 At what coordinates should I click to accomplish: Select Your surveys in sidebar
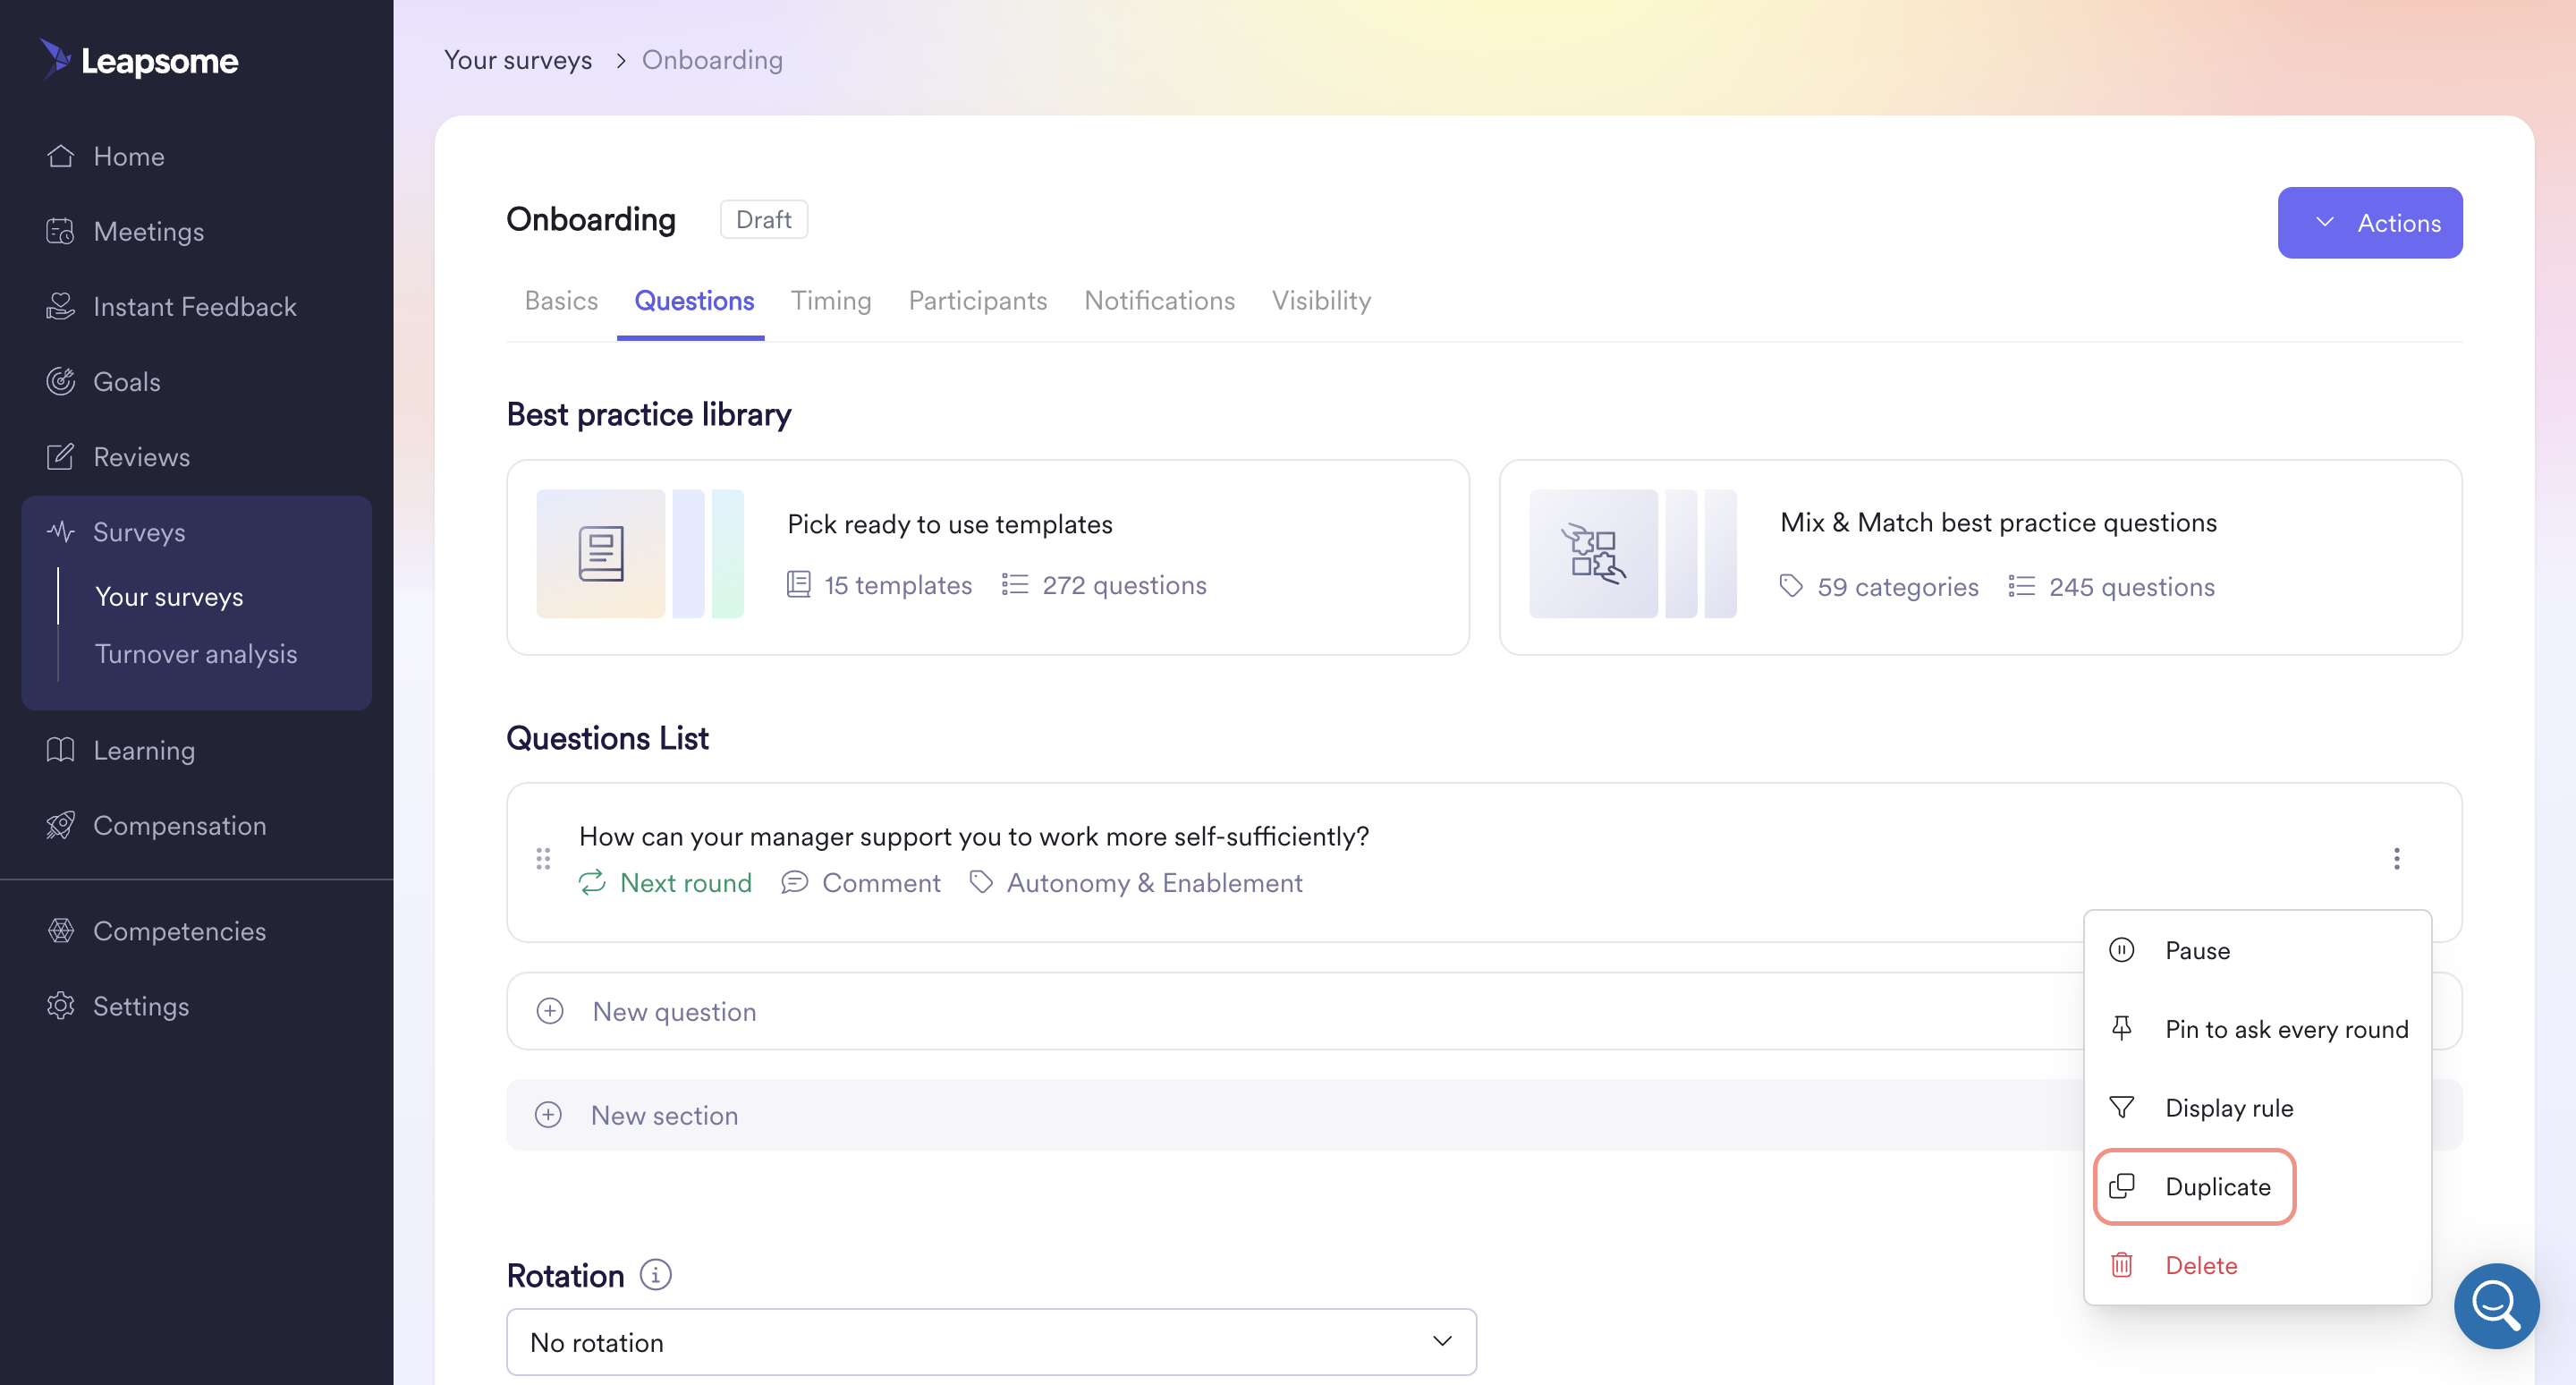169,596
